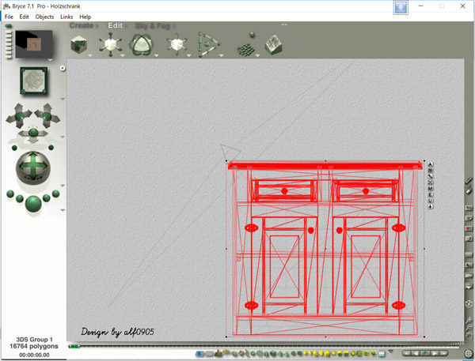Click the view control square icon
This screenshot has width=475, height=361.
pos(33,81)
